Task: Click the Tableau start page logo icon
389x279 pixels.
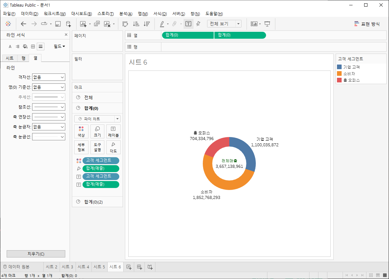Action: point(8,24)
